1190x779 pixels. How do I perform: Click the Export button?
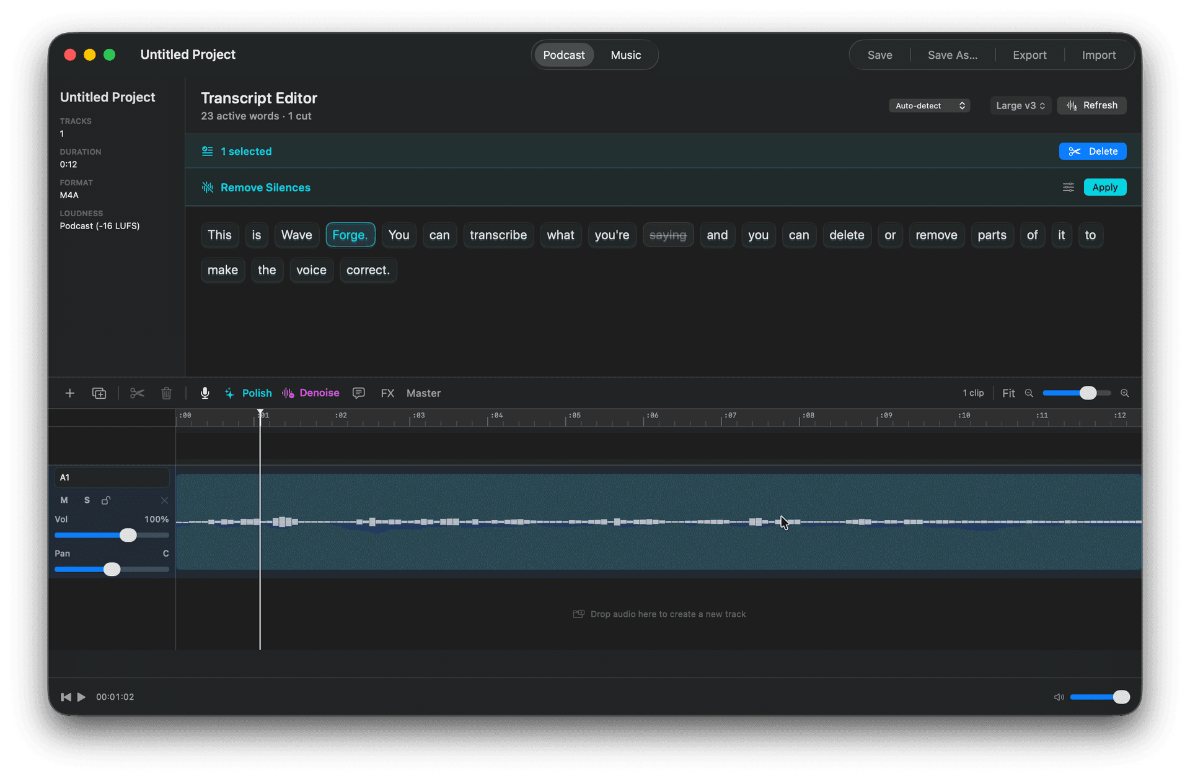1029,55
